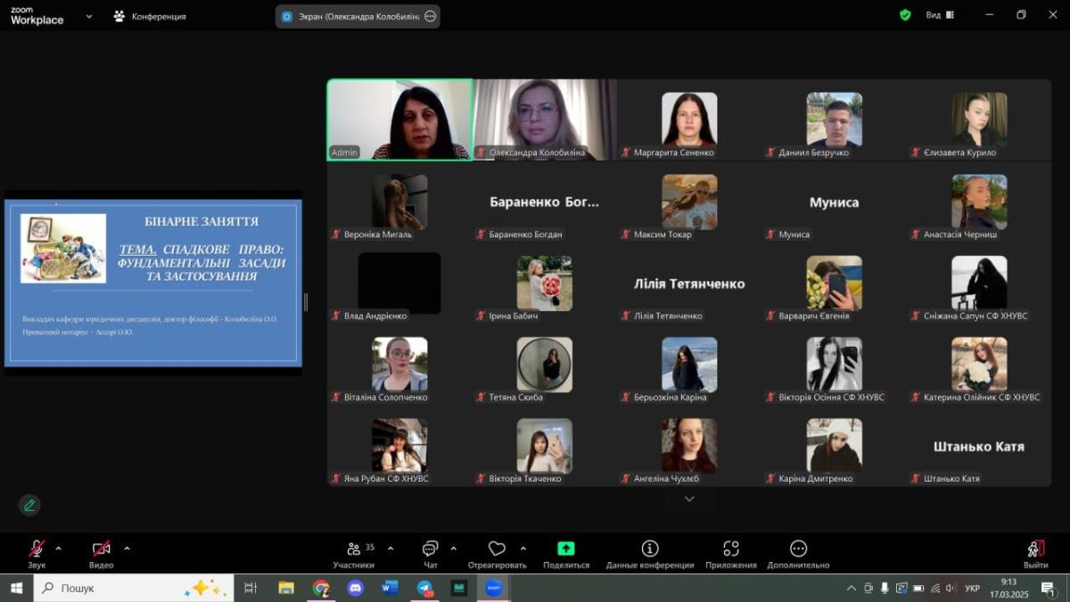Open the View (Вид) layout menu
Viewport: 1070px width, 602px height.
939,15
